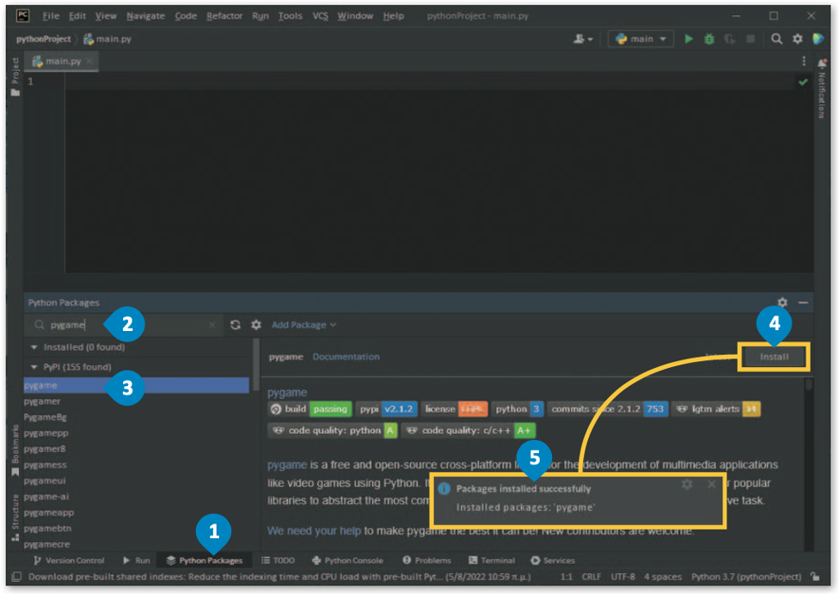Image resolution: width=840 pixels, height=594 pixels.
Task: Select pygamer in the package list
Action: (136, 401)
